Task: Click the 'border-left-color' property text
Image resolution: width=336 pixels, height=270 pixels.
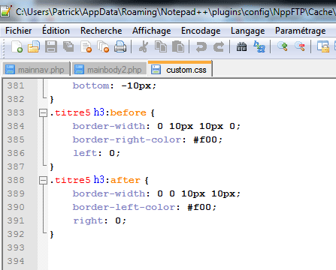Action: 124,207
